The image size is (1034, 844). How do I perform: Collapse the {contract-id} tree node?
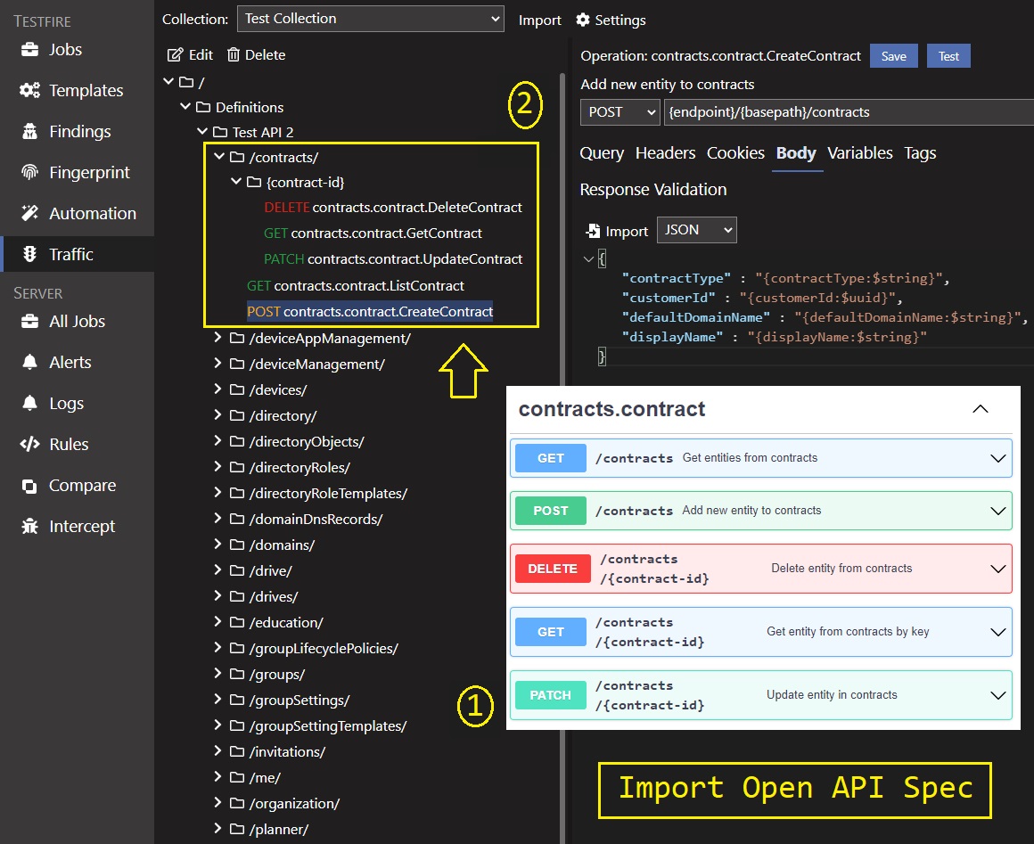click(236, 181)
